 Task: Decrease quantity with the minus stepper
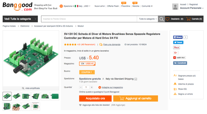pos(80,87)
